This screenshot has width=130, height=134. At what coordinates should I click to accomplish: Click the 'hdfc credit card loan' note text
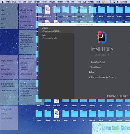click(x=26, y=10)
